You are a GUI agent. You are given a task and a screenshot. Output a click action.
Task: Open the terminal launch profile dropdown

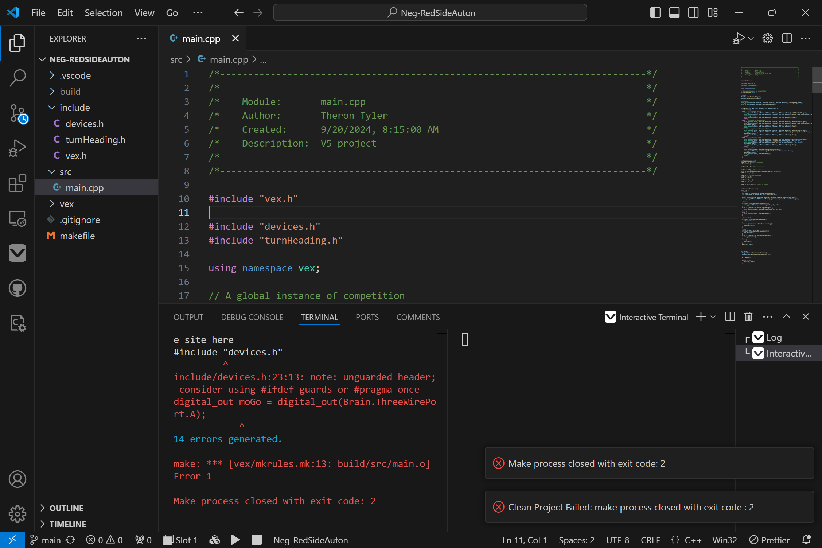pos(712,317)
